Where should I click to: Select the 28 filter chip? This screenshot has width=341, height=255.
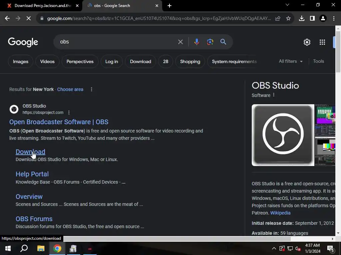tap(166, 61)
